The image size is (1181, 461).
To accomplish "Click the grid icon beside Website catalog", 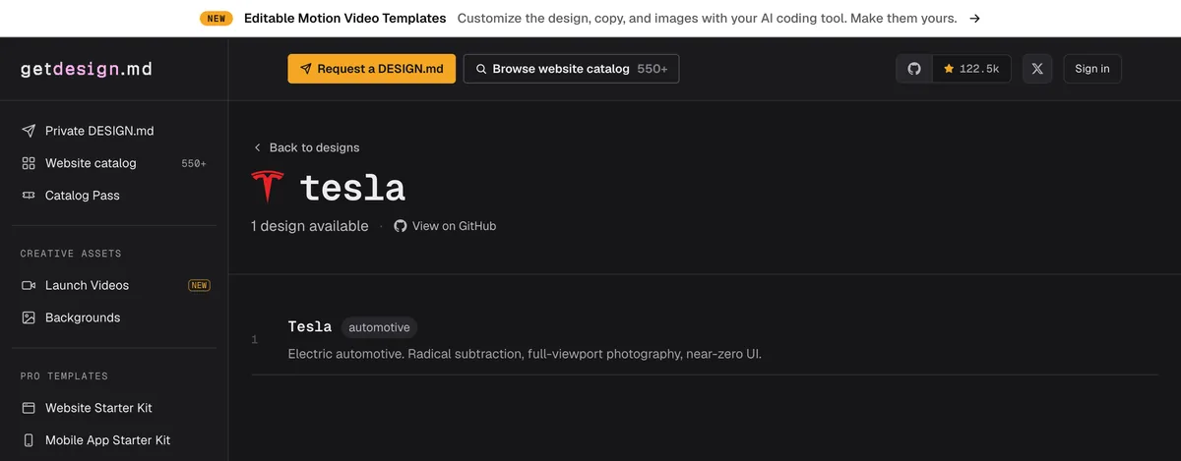I will click(29, 163).
